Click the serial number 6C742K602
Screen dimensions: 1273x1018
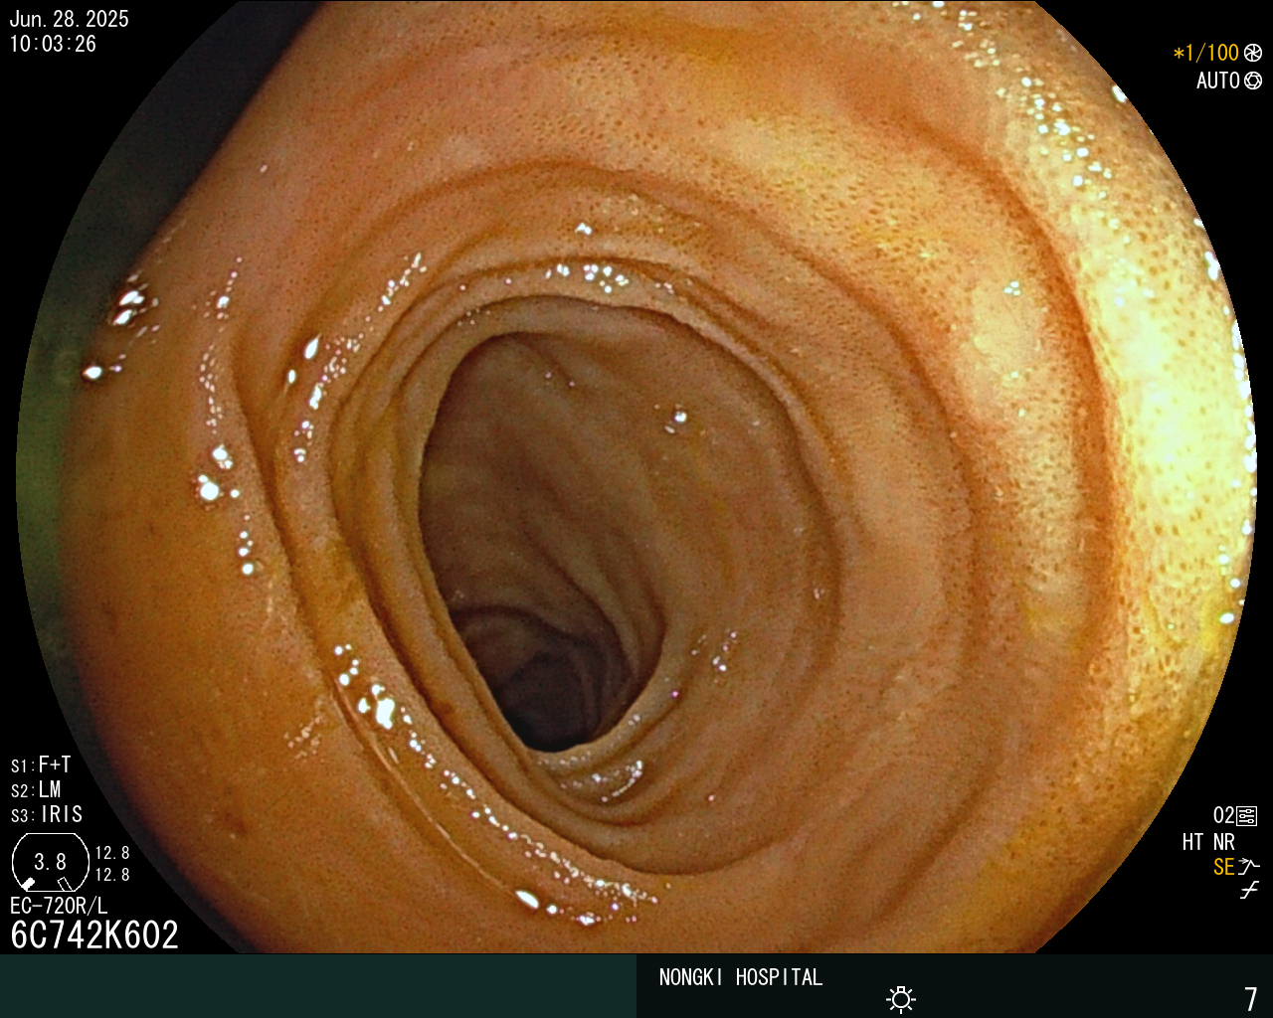(x=94, y=935)
